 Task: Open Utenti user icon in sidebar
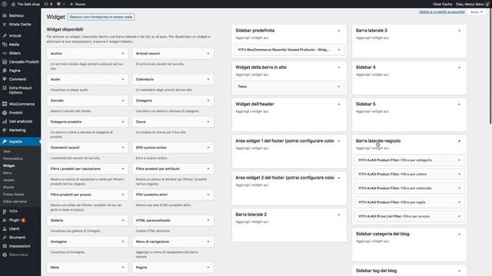click(5, 228)
